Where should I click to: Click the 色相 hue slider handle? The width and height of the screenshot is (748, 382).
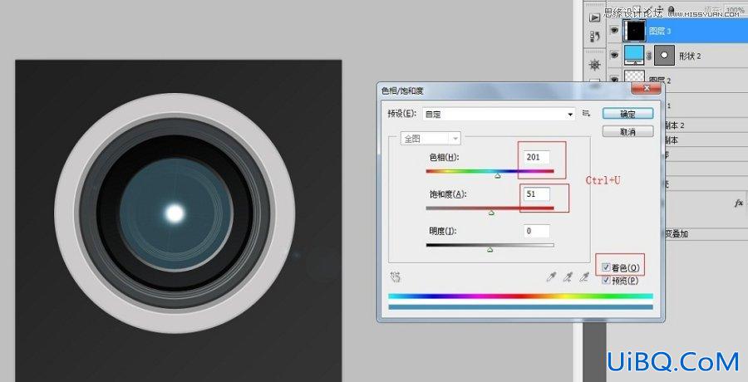tap(498, 176)
